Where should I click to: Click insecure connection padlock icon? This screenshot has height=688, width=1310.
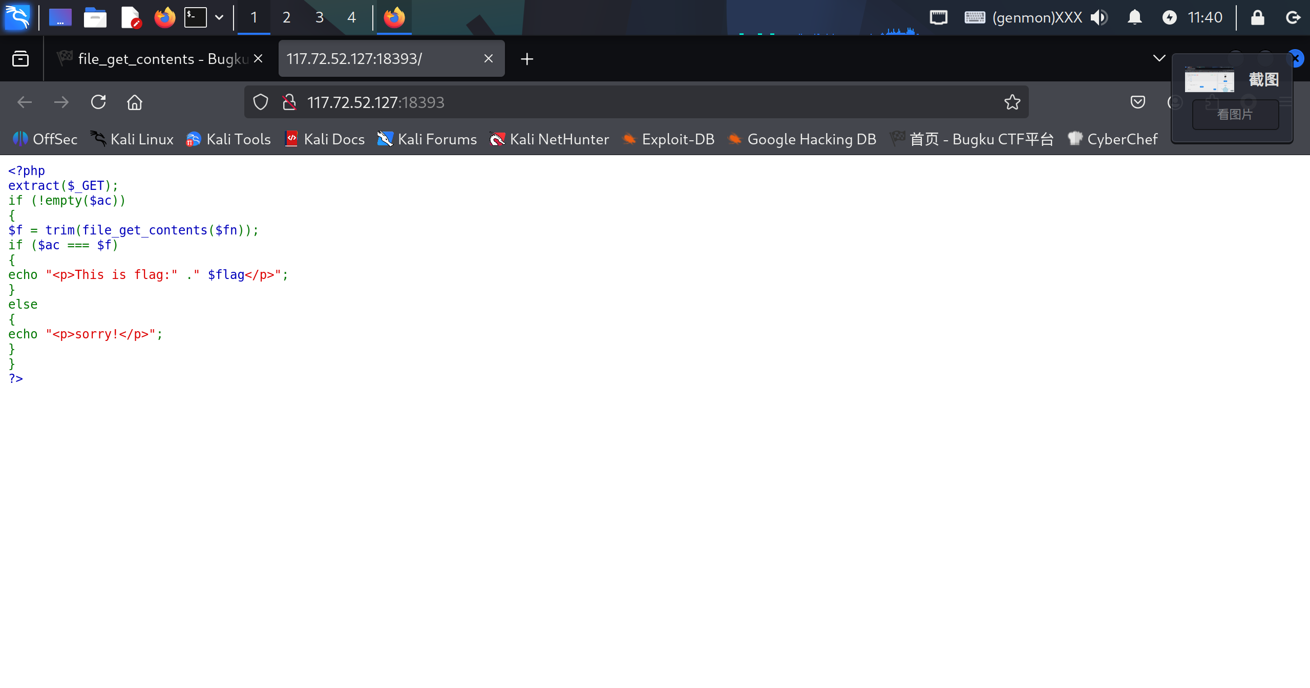click(289, 102)
